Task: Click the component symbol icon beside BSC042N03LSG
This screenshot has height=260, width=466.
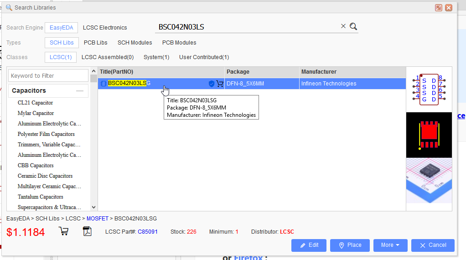Action: point(104,84)
